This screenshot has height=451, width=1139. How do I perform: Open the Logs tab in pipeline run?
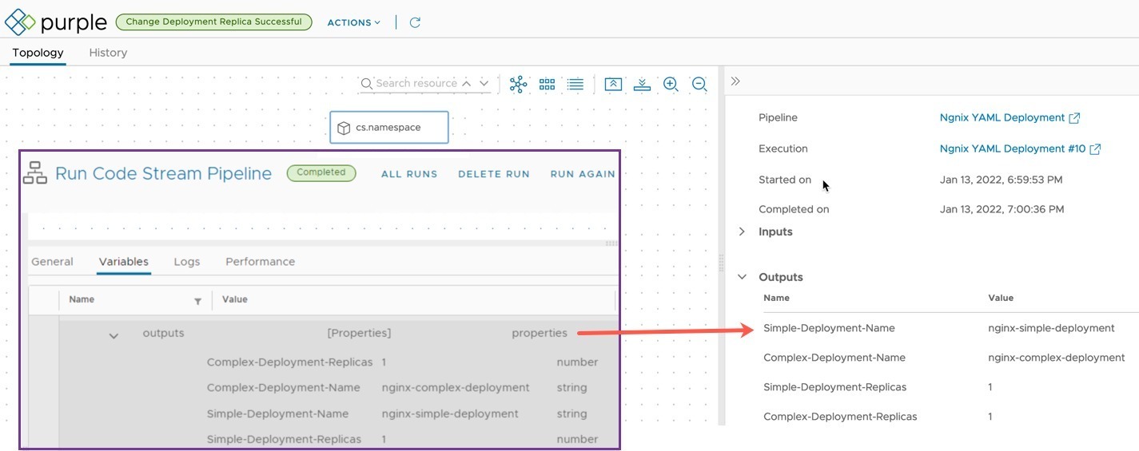pos(187,262)
